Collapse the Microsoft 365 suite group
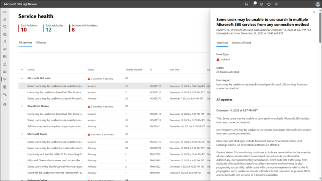The height and width of the screenshot is (181, 322). point(22,78)
